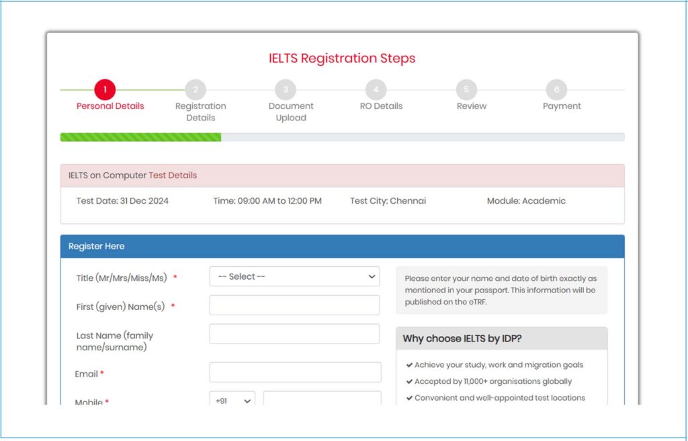Screen dimensions: 688x441
Task: Focus the Last Name input field
Action: coord(294,334)
